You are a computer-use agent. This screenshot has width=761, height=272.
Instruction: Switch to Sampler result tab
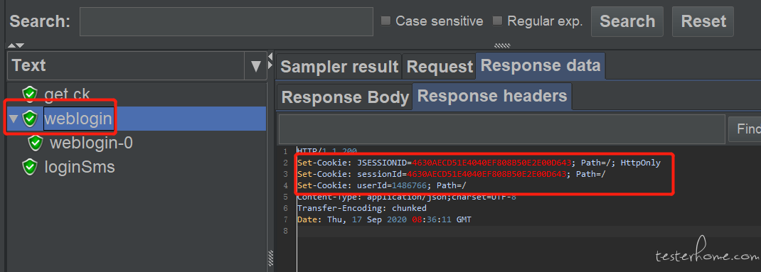click(x=339, y=67)
